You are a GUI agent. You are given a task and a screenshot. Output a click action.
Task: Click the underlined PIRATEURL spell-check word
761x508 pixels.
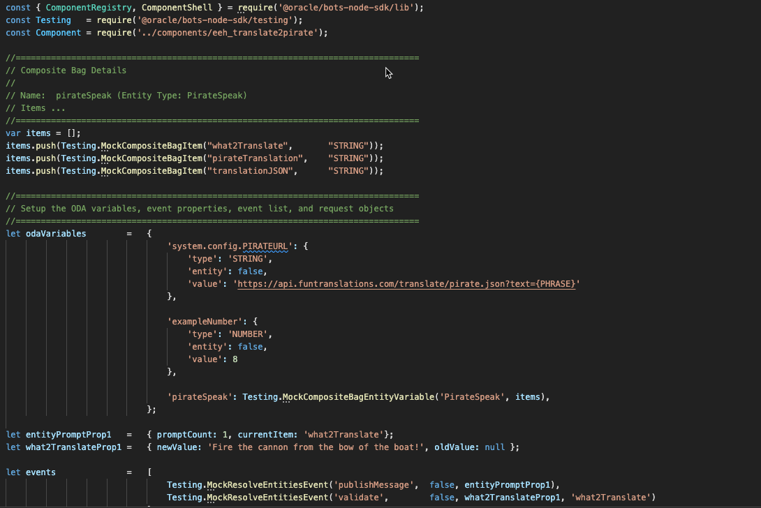[x=264, y=246]
